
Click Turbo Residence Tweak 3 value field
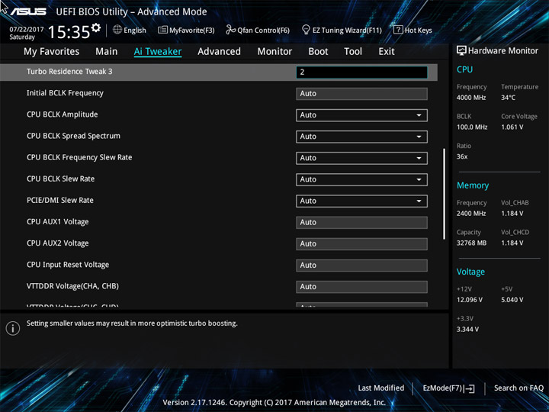coord(361,72)
